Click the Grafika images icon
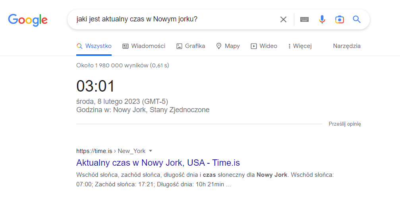 coord(179,46)
